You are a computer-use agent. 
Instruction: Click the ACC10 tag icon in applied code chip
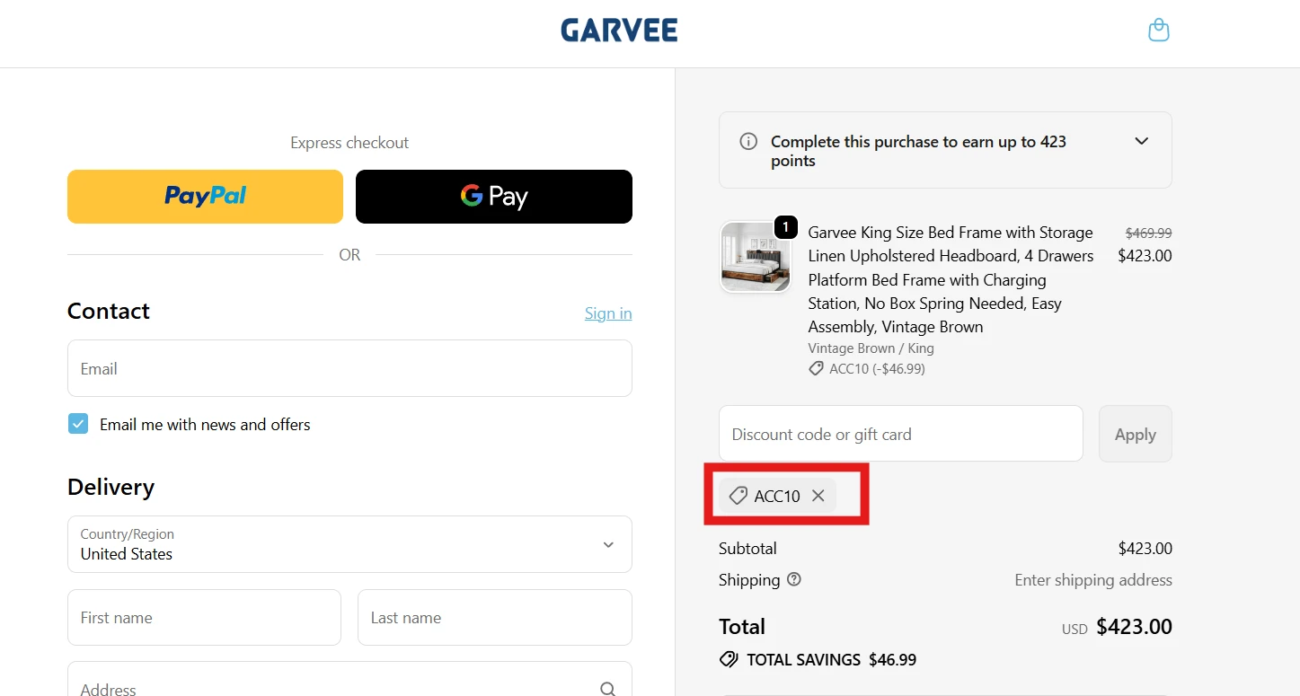click(738, 496)
